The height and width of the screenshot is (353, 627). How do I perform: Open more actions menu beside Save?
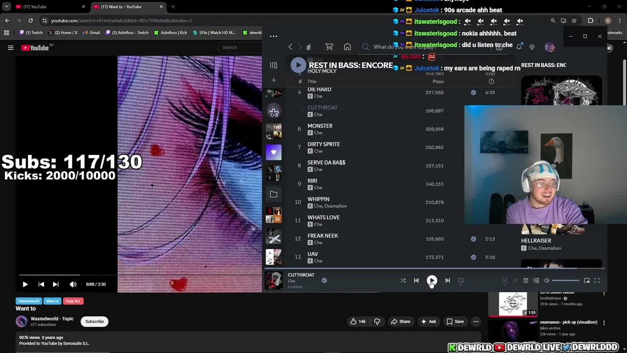pos(476,322)
